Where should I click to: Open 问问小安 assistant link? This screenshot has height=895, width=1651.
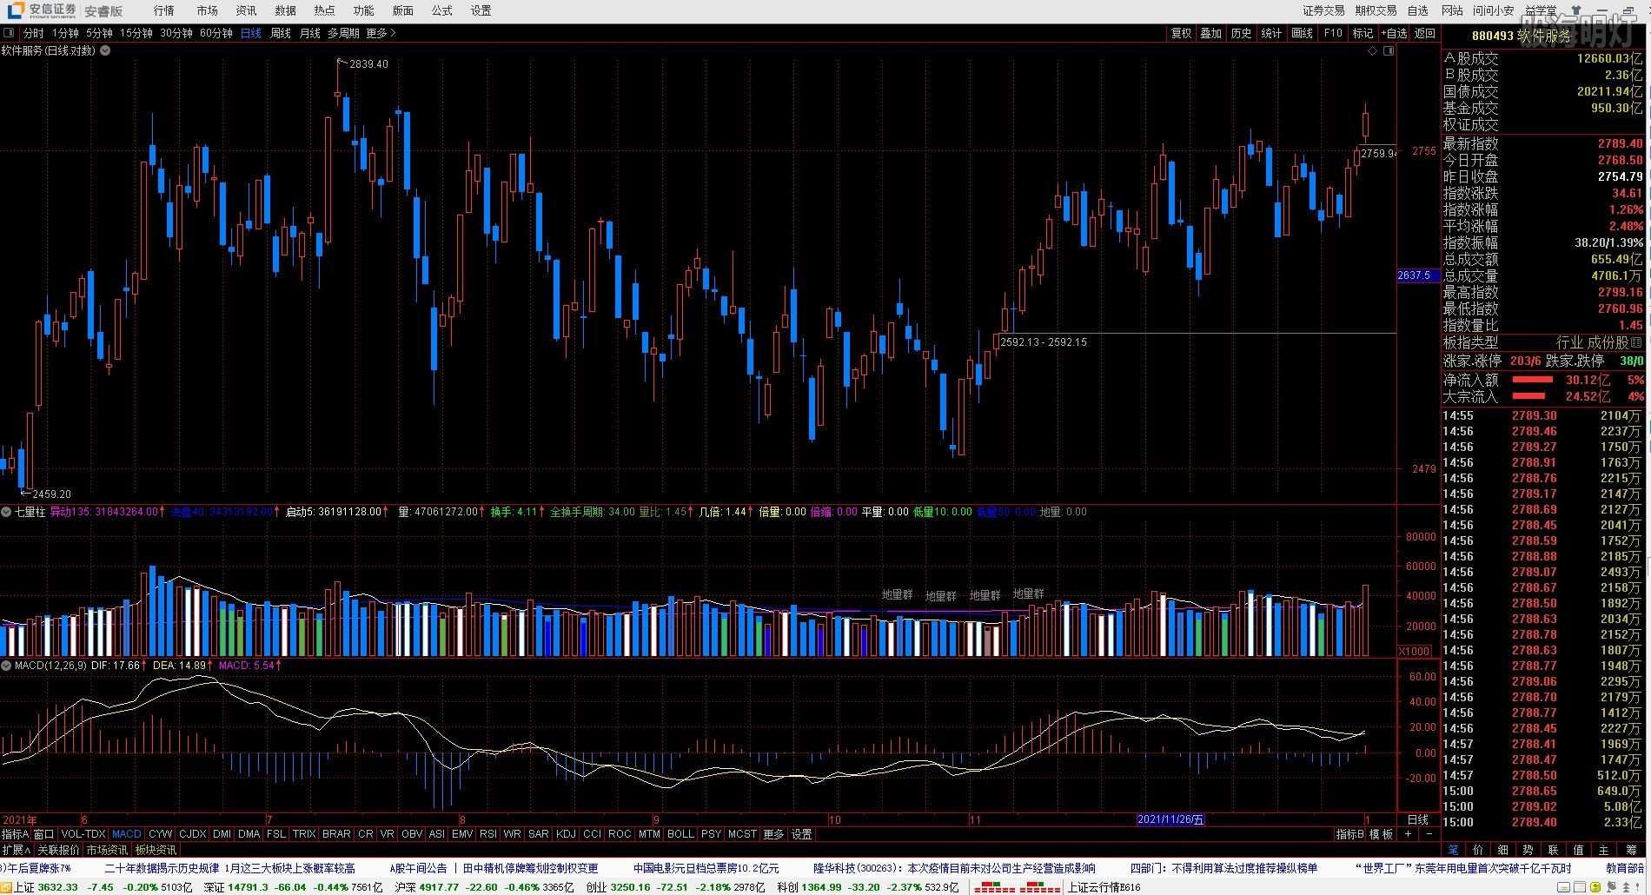click(1493, 10)
